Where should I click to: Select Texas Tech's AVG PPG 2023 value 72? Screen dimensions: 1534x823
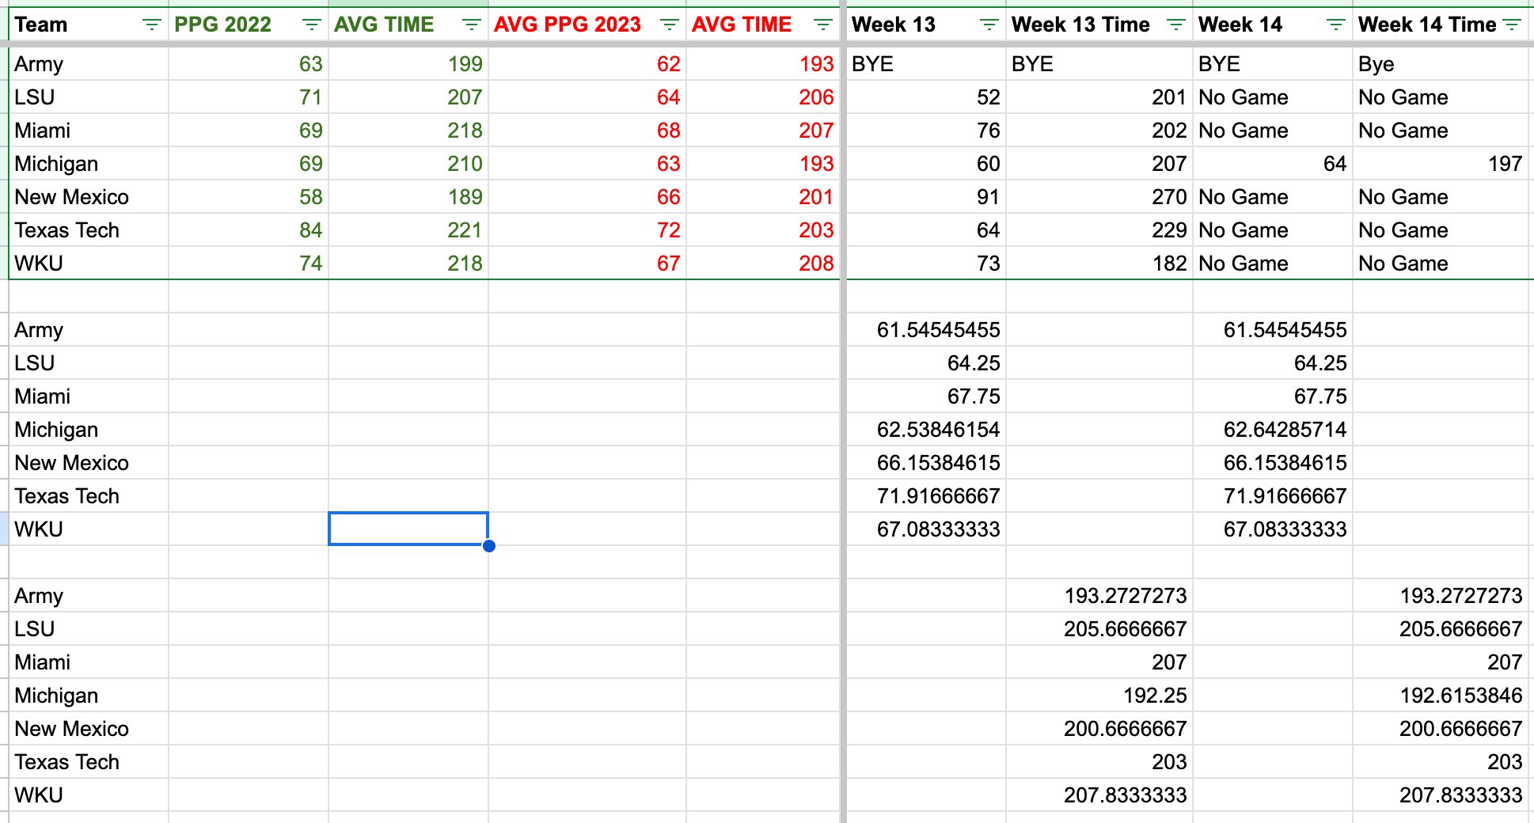click(587, 230)
